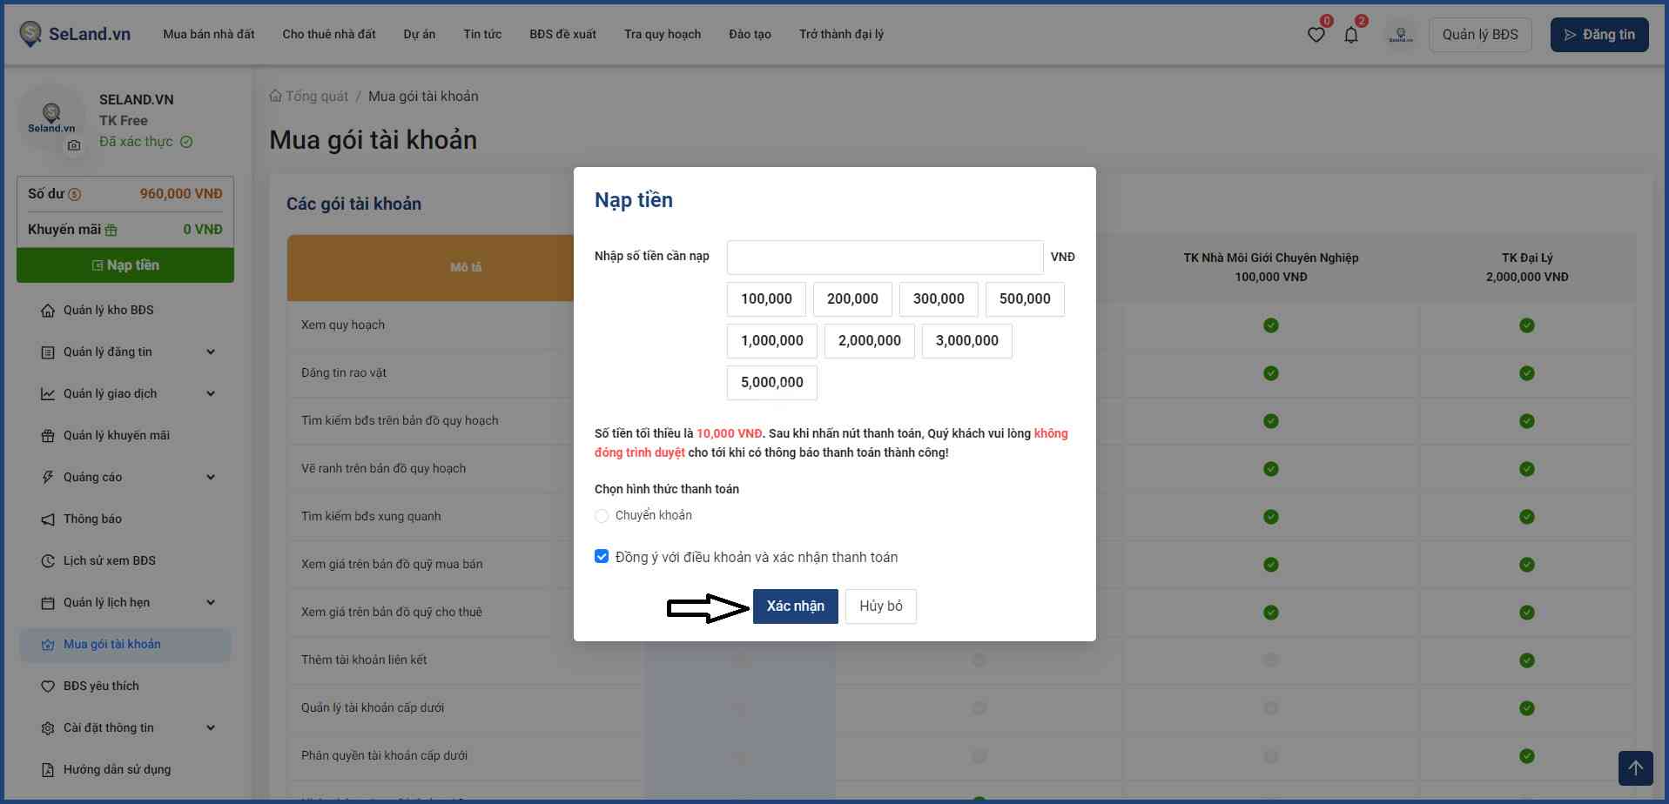Image resolution: width=1669 pixels, height=804 pixels.
Task: Uncheck the agree to terms checkbox
Action: coord(602,557)
